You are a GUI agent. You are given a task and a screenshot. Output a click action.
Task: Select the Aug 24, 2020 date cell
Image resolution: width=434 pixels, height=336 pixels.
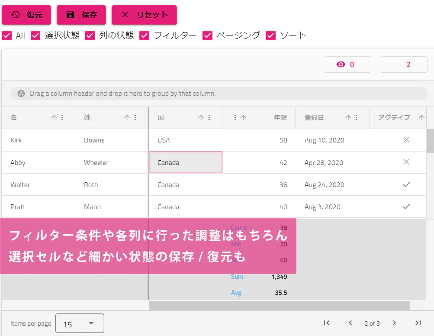click(332, 184)
